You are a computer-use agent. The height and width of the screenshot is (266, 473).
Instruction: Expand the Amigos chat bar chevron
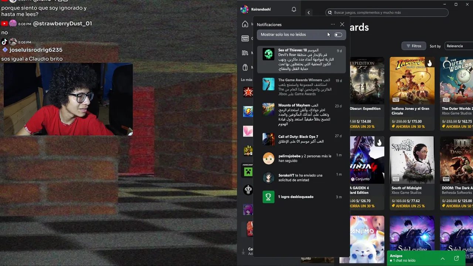point(442,258)
